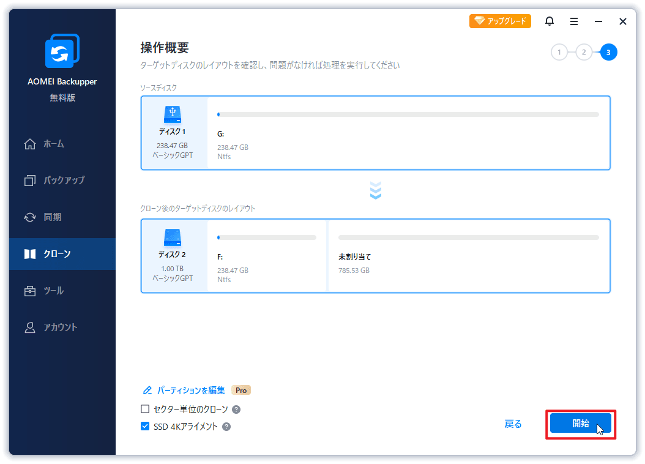Screen dimensions: 645x464
Task: Click the アップグレード upgrade button
Action: (500, 20)
